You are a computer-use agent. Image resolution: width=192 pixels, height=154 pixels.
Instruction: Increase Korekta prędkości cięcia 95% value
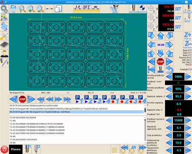pos(188,89)
